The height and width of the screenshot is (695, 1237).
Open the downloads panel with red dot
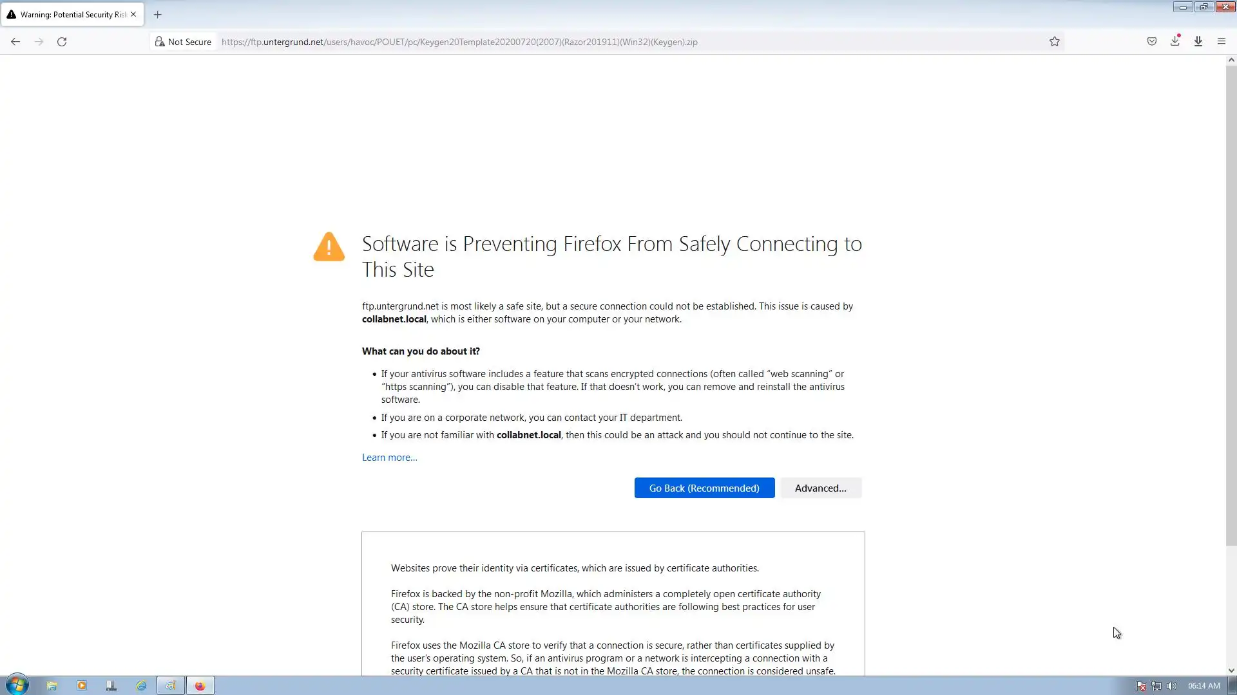(1175, 41)
